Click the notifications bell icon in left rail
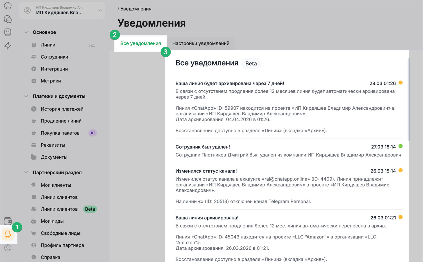The width and height of the screenshot is (423, 262). coord(8,235)
